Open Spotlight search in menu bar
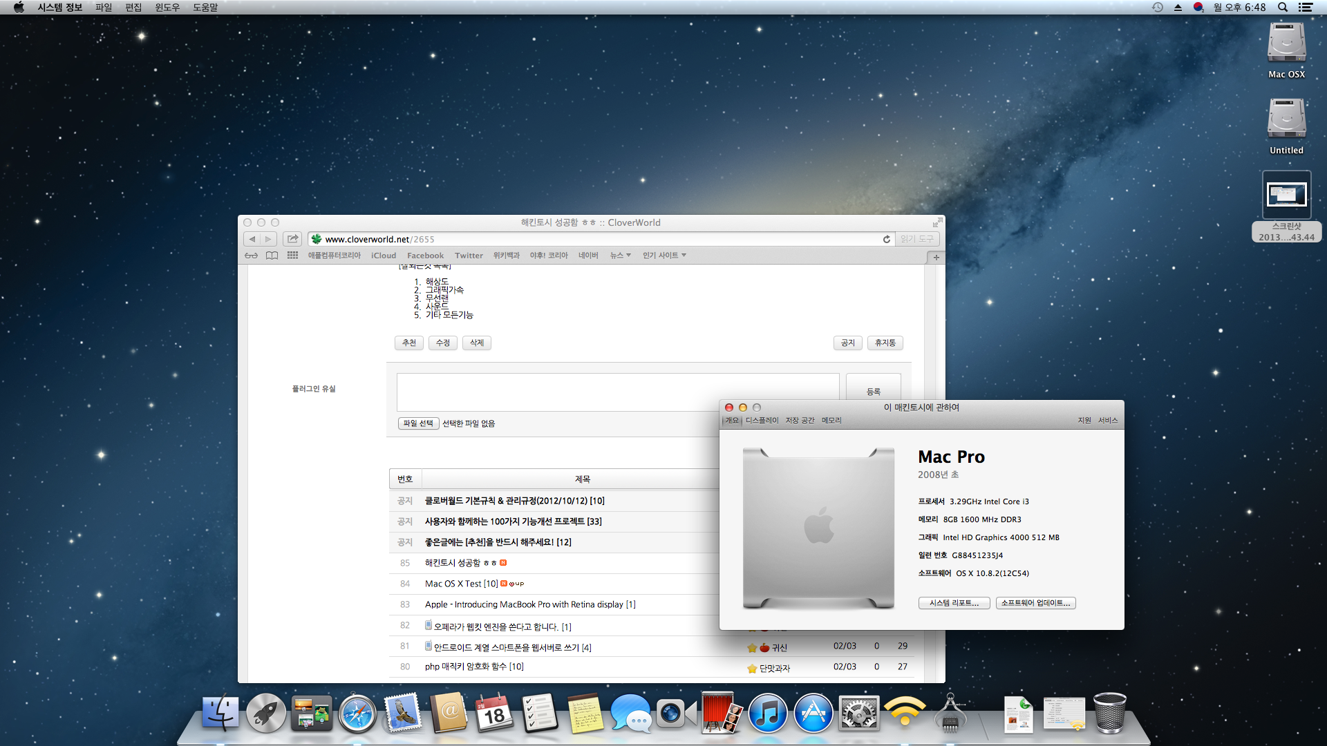The width and height of the screenshot is (1327, 746). pyautogui.click(x=1283, y=8)
